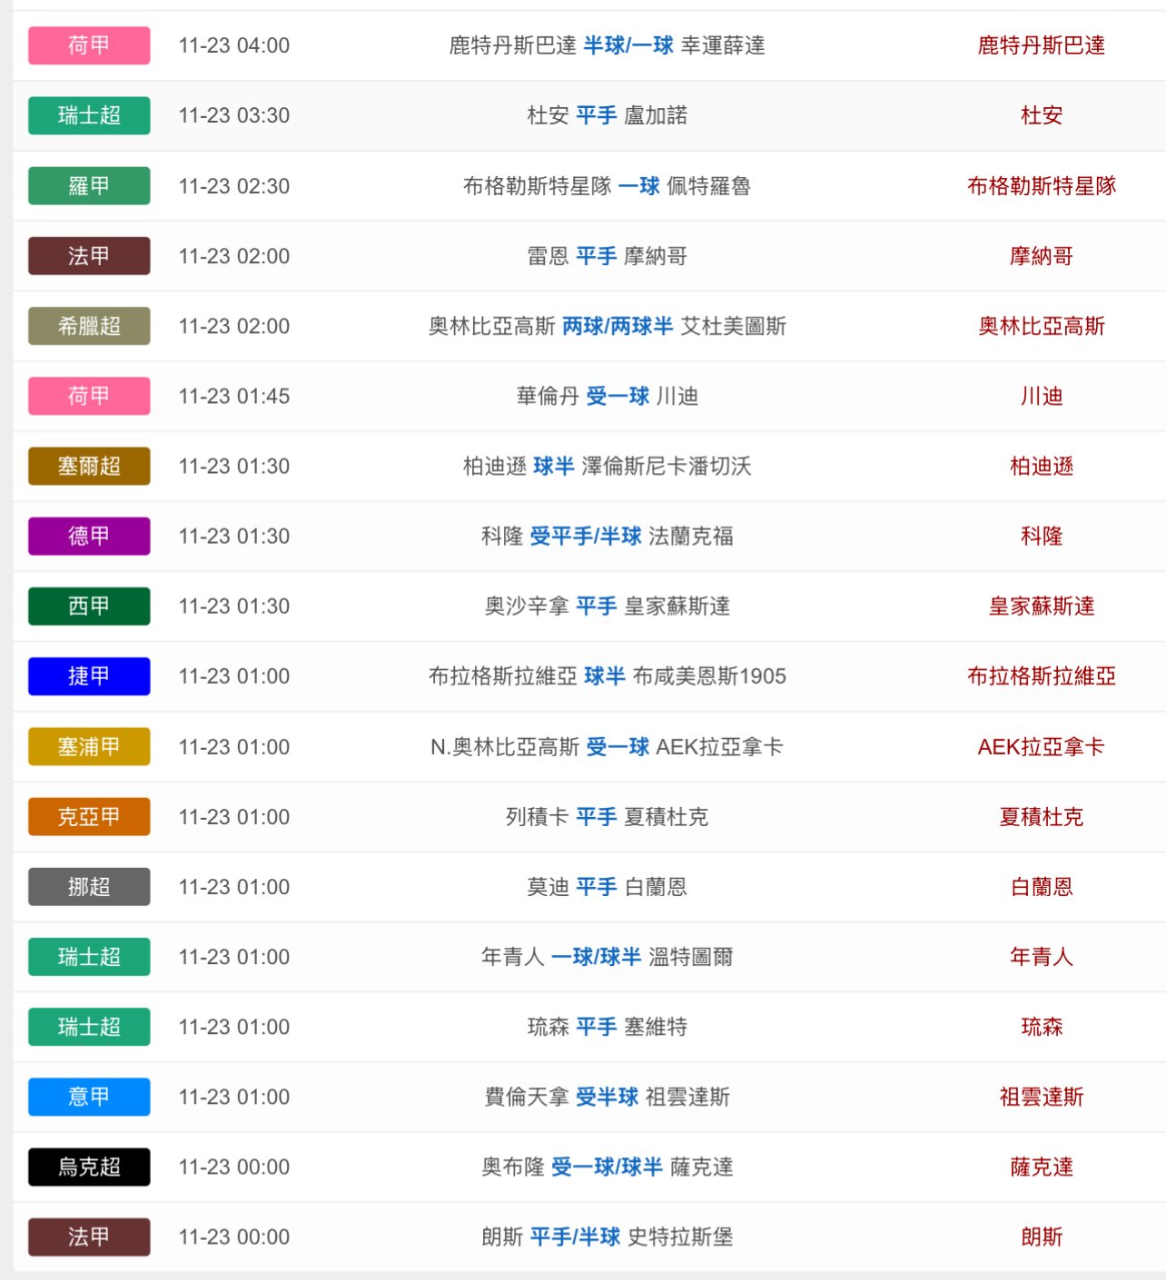Open the red AEK拉亞拿卡 prediction link

[1041, 747]
